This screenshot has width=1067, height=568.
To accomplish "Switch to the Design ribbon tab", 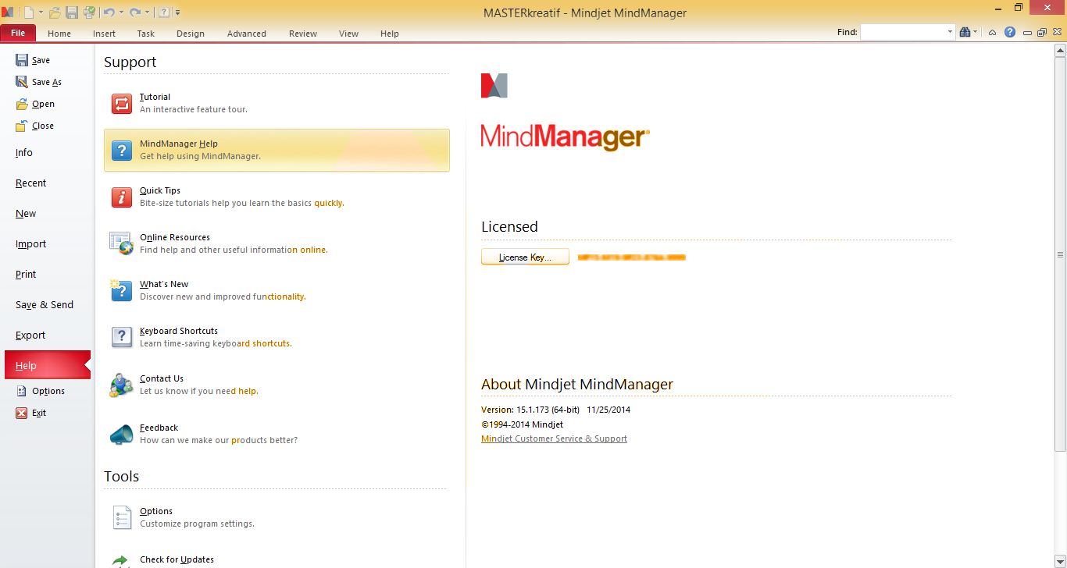I will (191, 34).
